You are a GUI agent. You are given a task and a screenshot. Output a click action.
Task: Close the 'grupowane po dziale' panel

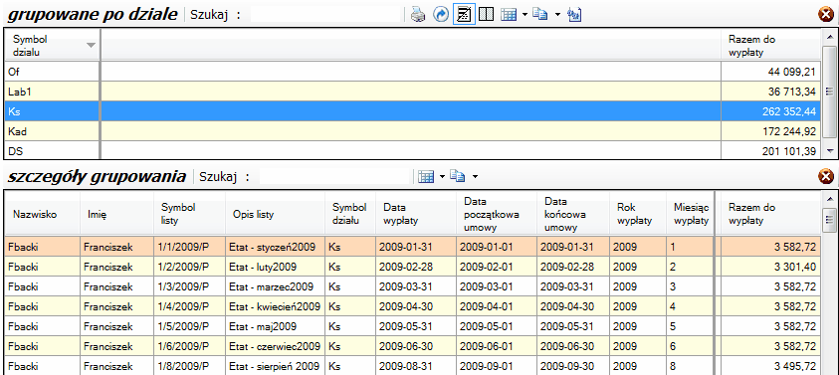(826, 15)
